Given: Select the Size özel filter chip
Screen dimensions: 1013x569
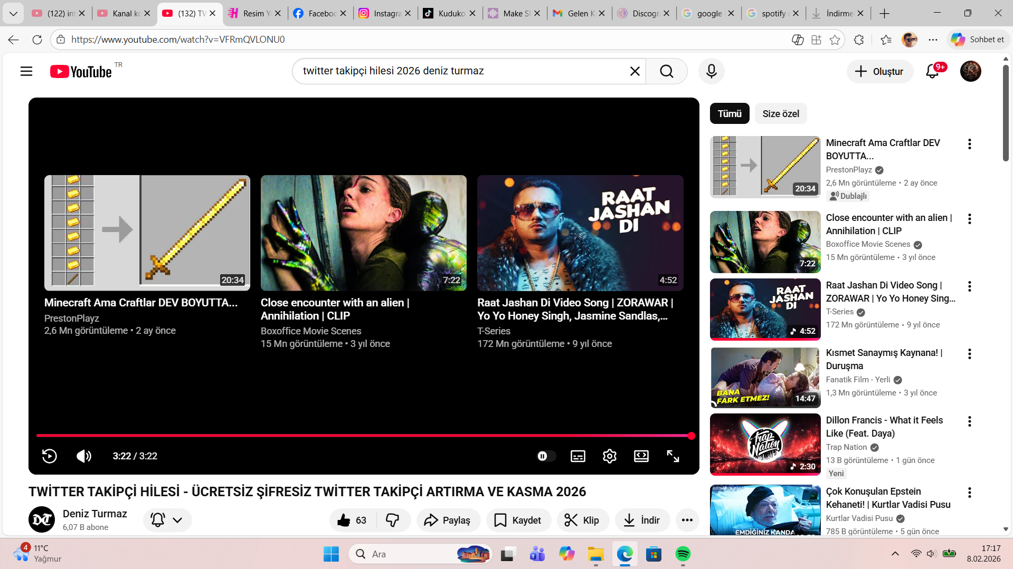Looking at the screenshot, I should [781, 114].
